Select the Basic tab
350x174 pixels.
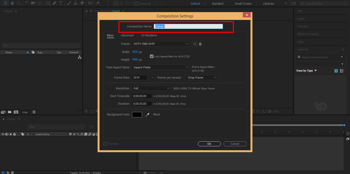(x=110, y=35)
